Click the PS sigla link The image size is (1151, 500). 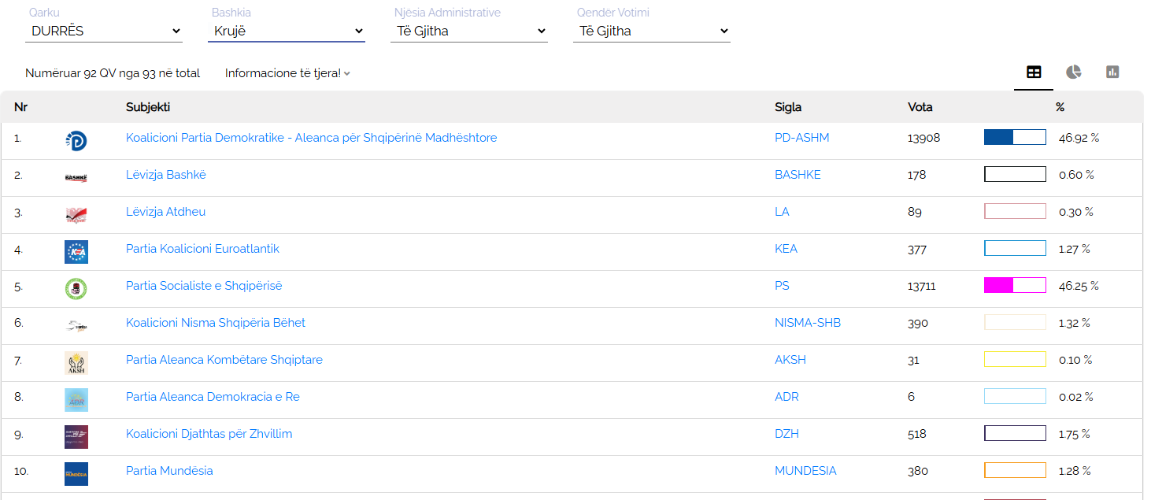click(782, 286)
